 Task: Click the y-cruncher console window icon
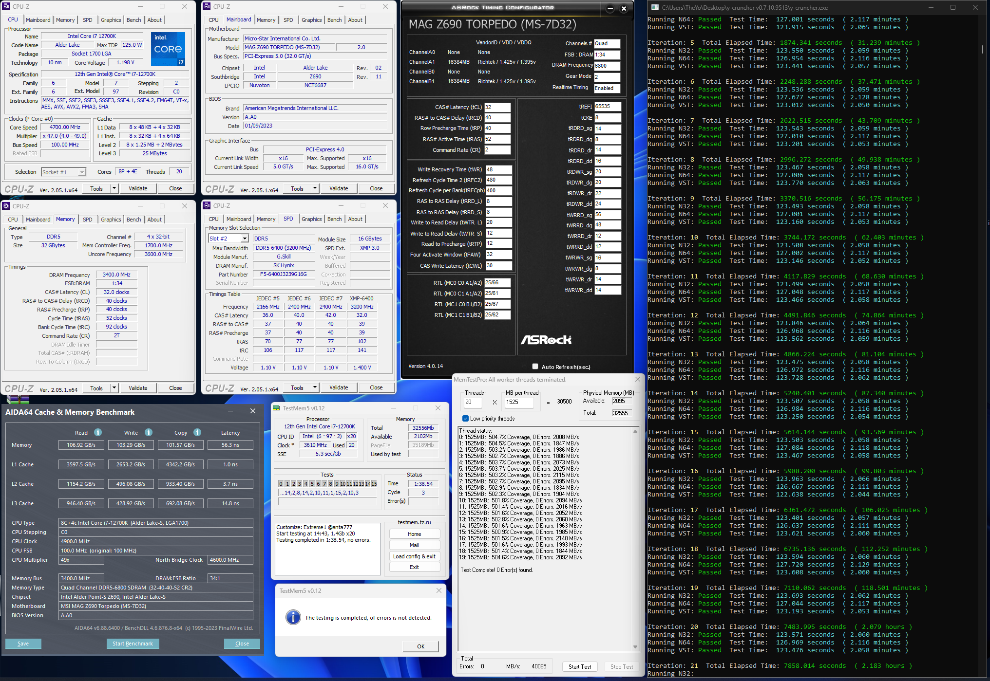(655, 7)
